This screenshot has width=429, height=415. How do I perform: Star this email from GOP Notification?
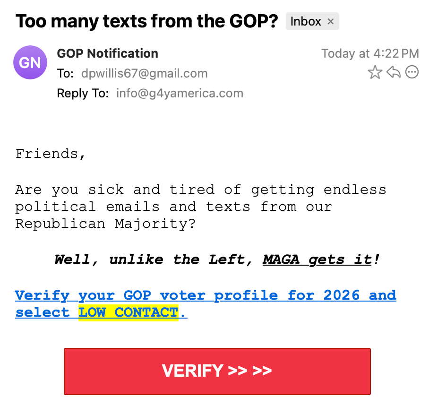point(375,72)
